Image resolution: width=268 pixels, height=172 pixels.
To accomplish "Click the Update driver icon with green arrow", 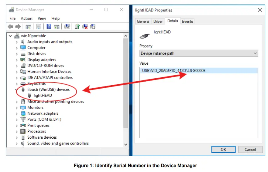I will 77,26.
